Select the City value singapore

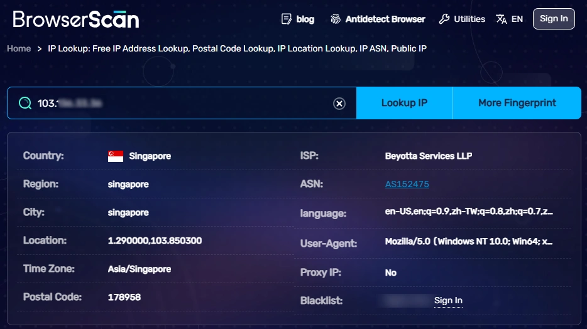(x=128, y=213)
